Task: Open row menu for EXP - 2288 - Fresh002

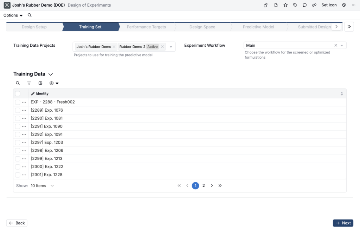Action: 24,102
